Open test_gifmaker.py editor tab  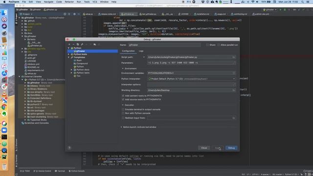[148, 14]
